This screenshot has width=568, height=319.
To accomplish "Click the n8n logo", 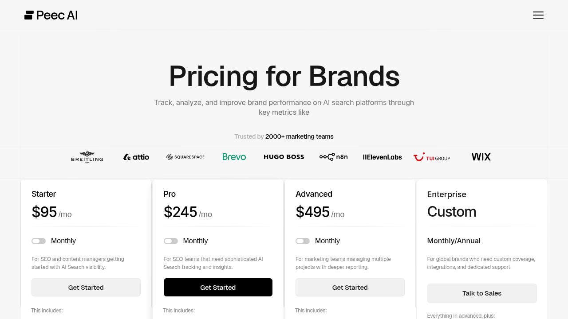I will point(333,157).
